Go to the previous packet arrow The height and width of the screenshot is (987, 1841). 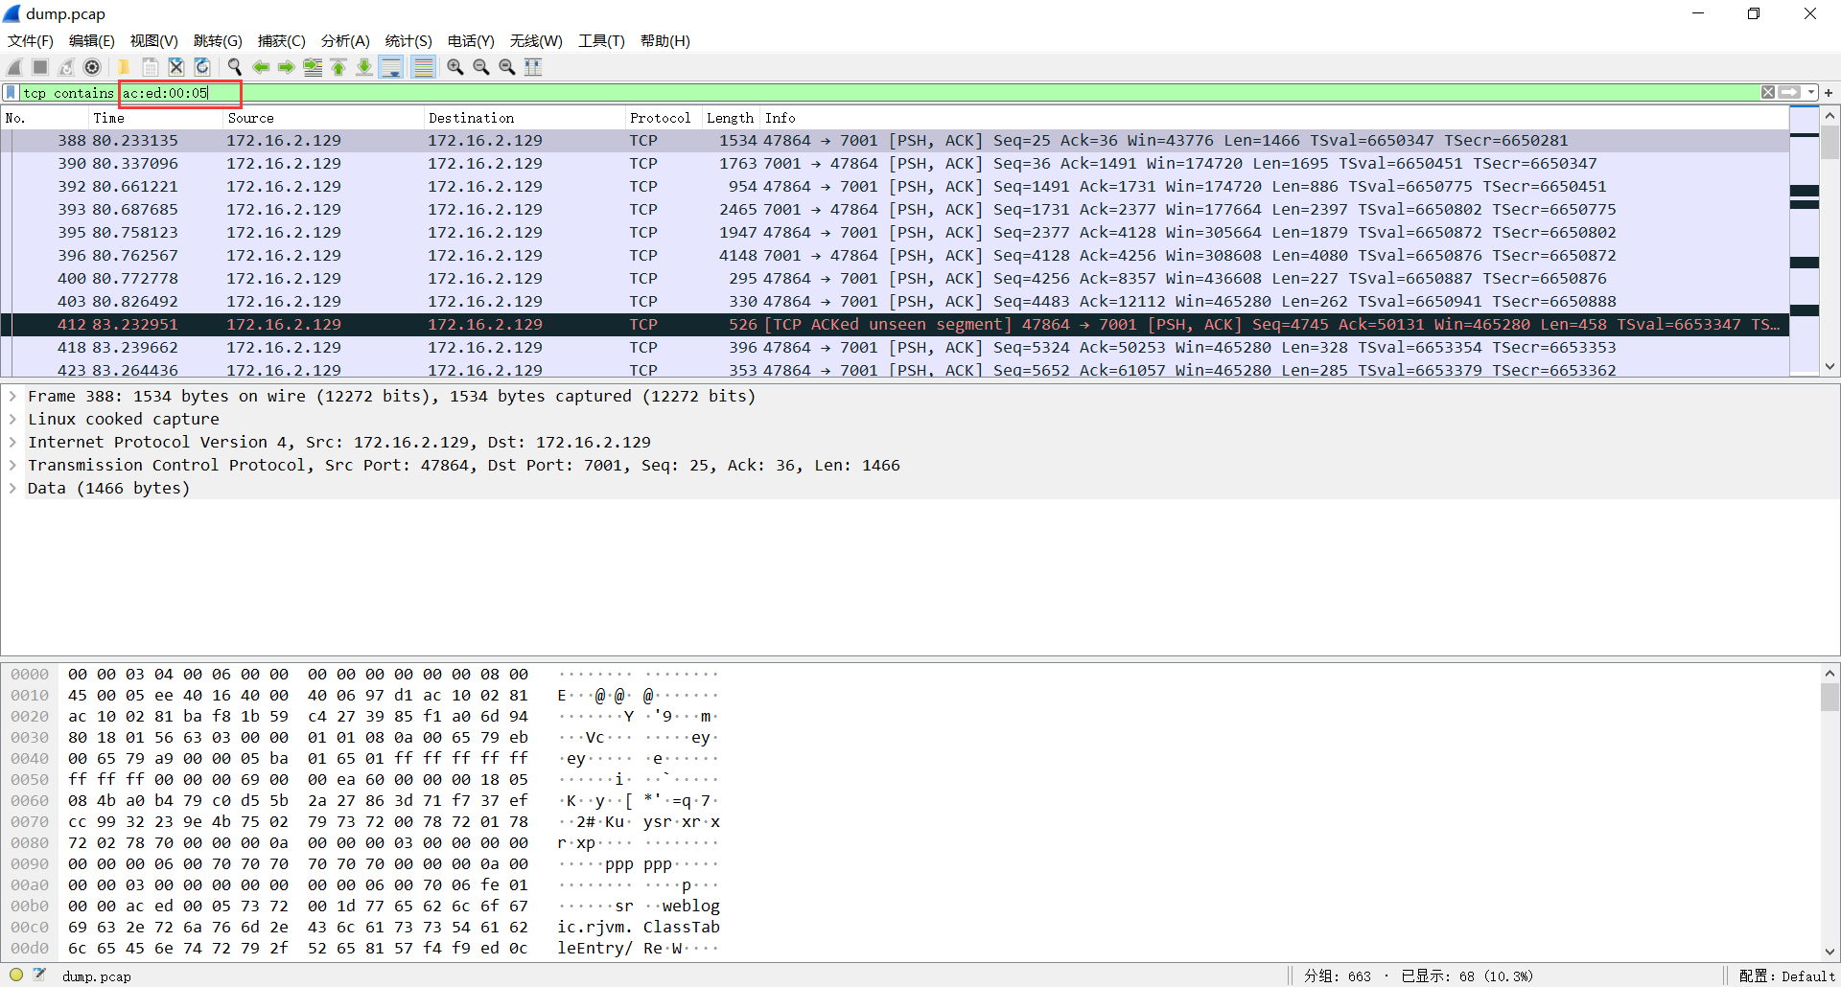[x=261, y=67]
